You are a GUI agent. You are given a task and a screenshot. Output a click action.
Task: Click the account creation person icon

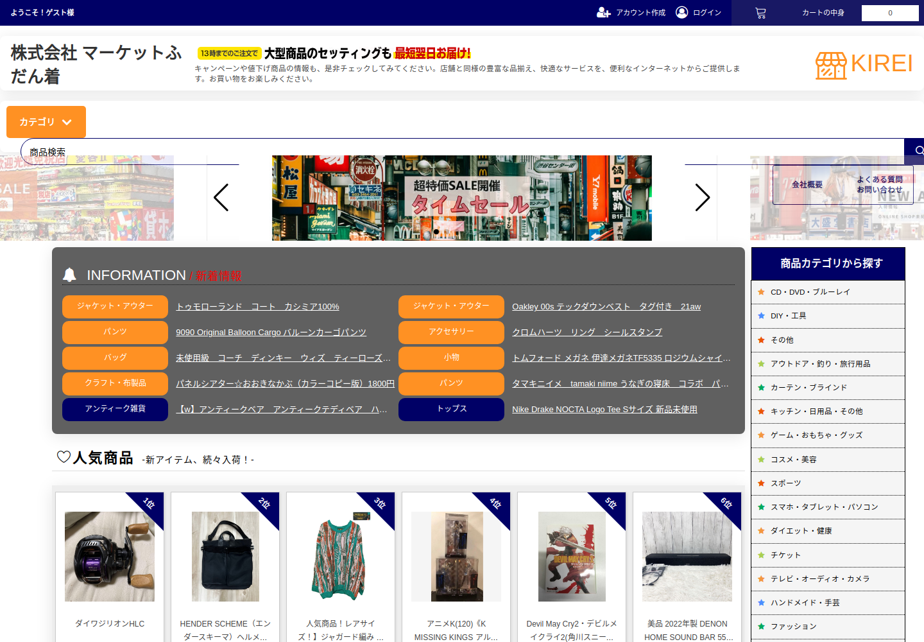tap(603, 12)
